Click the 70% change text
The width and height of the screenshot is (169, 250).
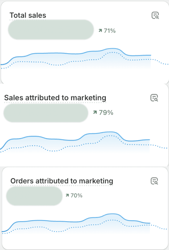tap(77, 195)
